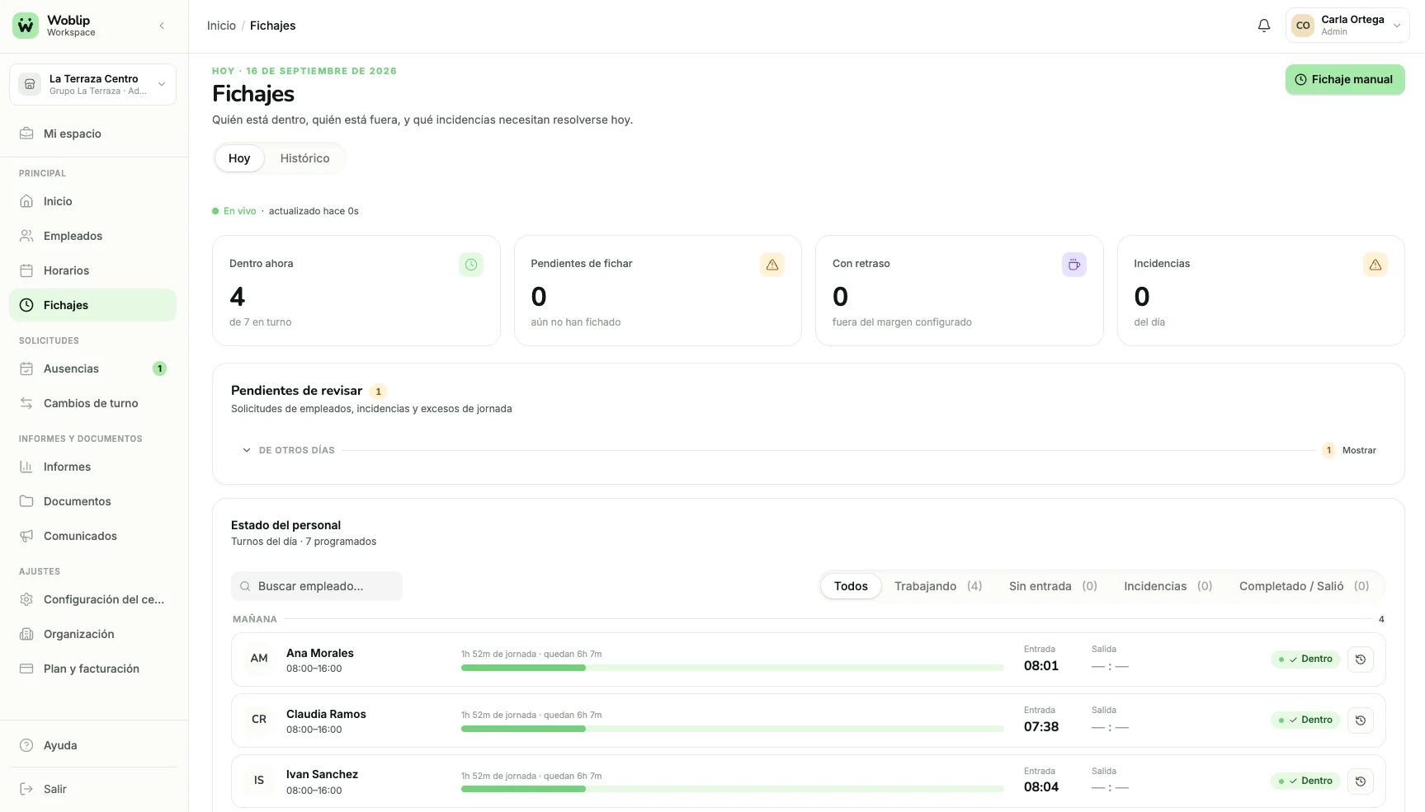Click Mostrar in Pendientes de revisar

coord(1359,450)
